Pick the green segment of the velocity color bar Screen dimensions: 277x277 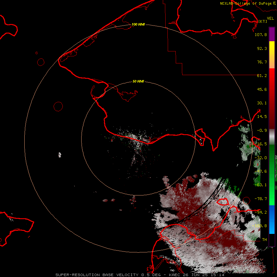pyautogui.click(x=272, y=175)
